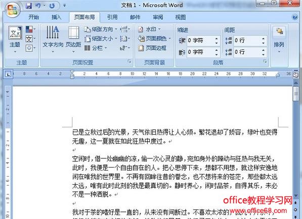Open 分栏 columns dropdown
Viewport: 302px width, 219px height.
point(96,48)
